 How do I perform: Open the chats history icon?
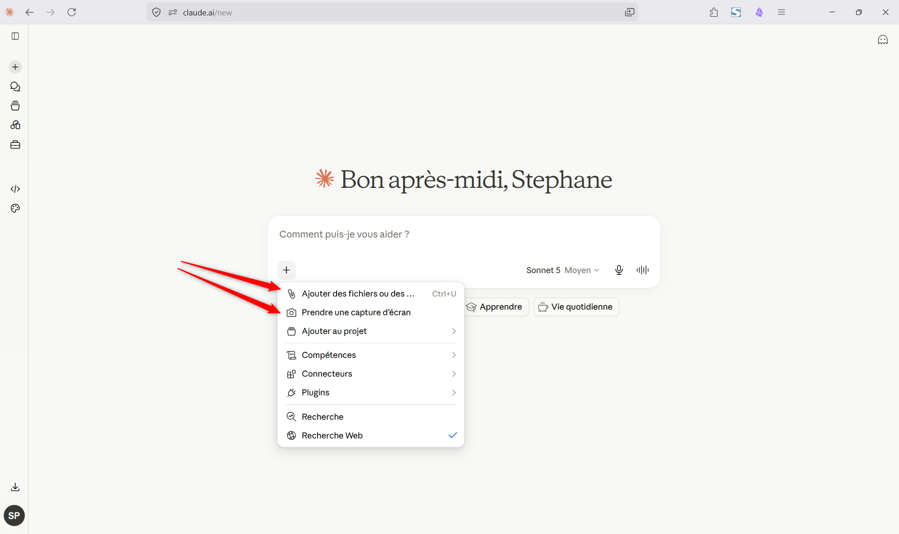pos(15,87)
